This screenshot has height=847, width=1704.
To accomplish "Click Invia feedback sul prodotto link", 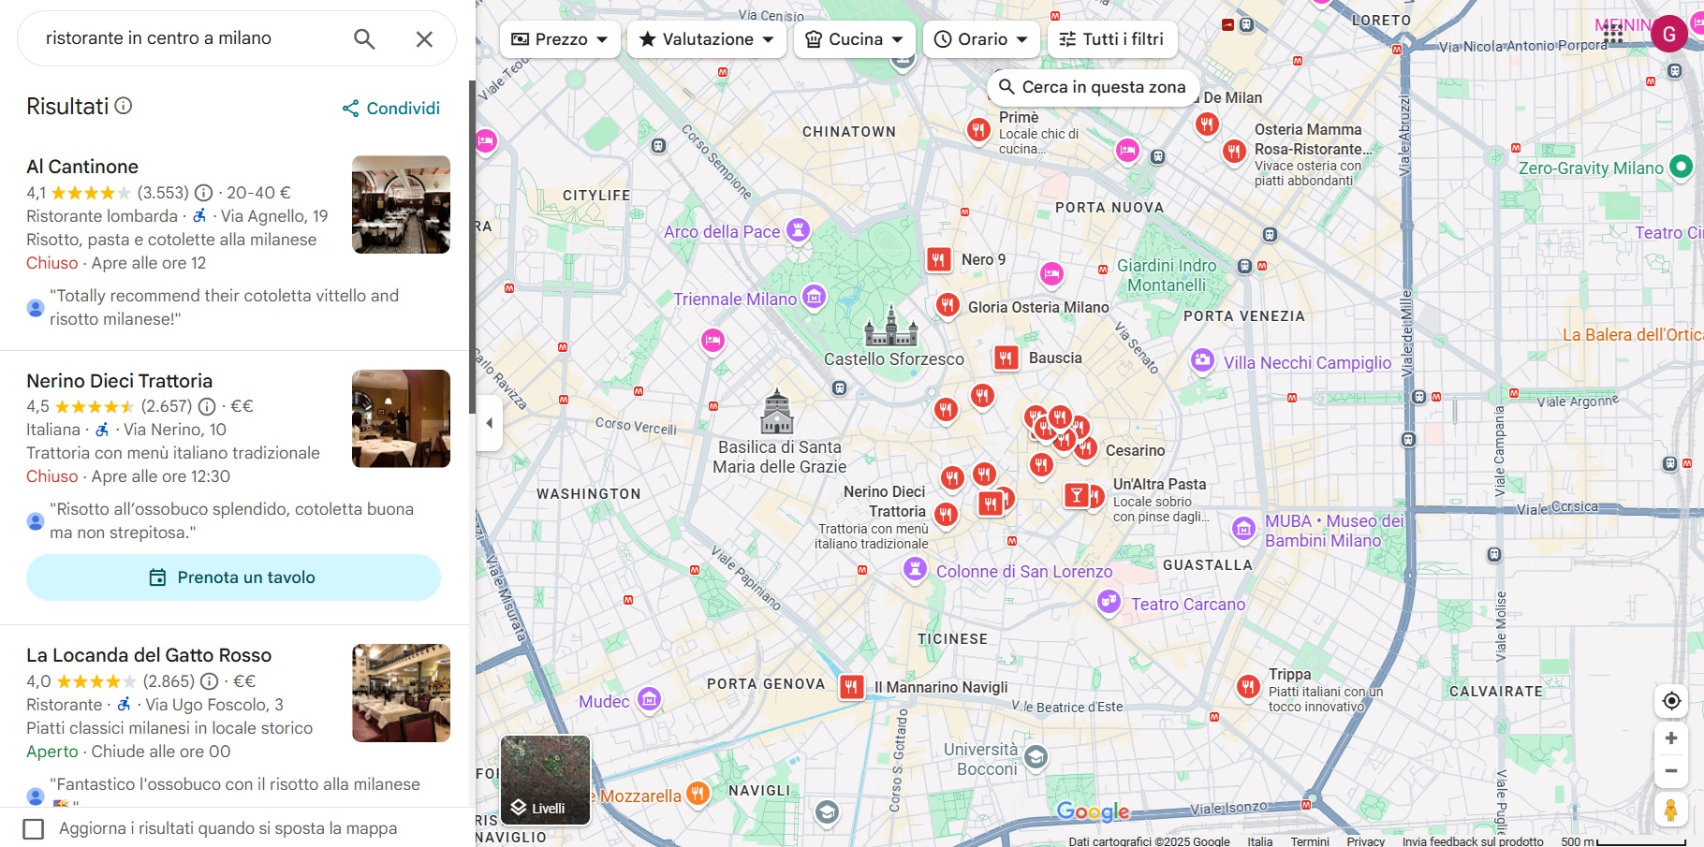I will [x=1473, y=841].
